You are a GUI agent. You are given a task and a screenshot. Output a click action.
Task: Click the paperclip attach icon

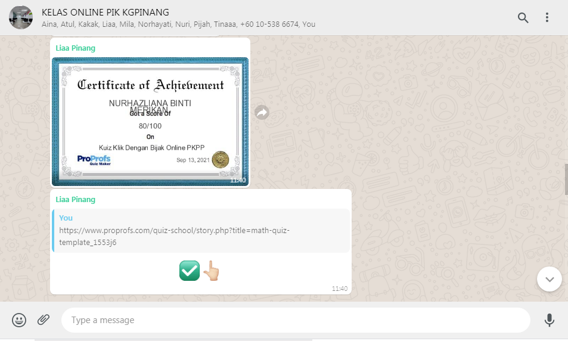[44, 320]
